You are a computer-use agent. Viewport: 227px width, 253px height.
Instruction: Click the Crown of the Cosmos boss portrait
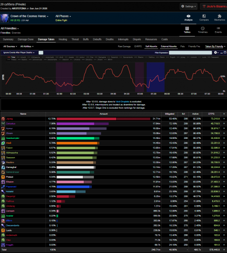click(4, 18)
